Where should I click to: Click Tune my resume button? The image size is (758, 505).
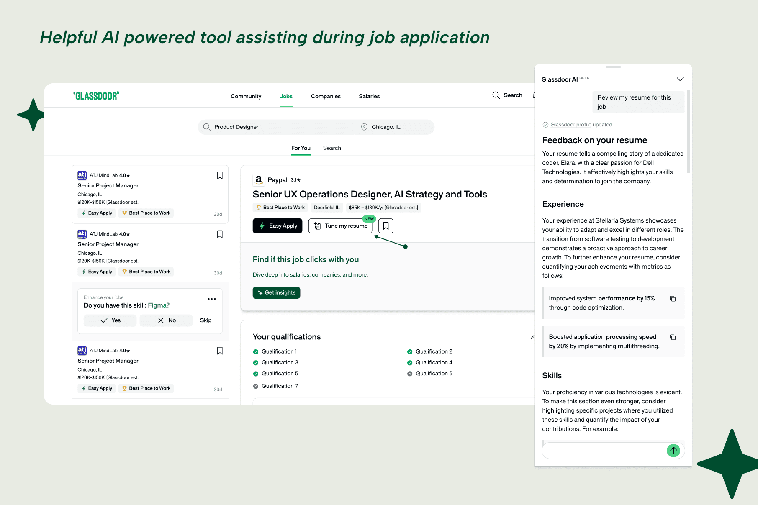(x=340, y=226)
